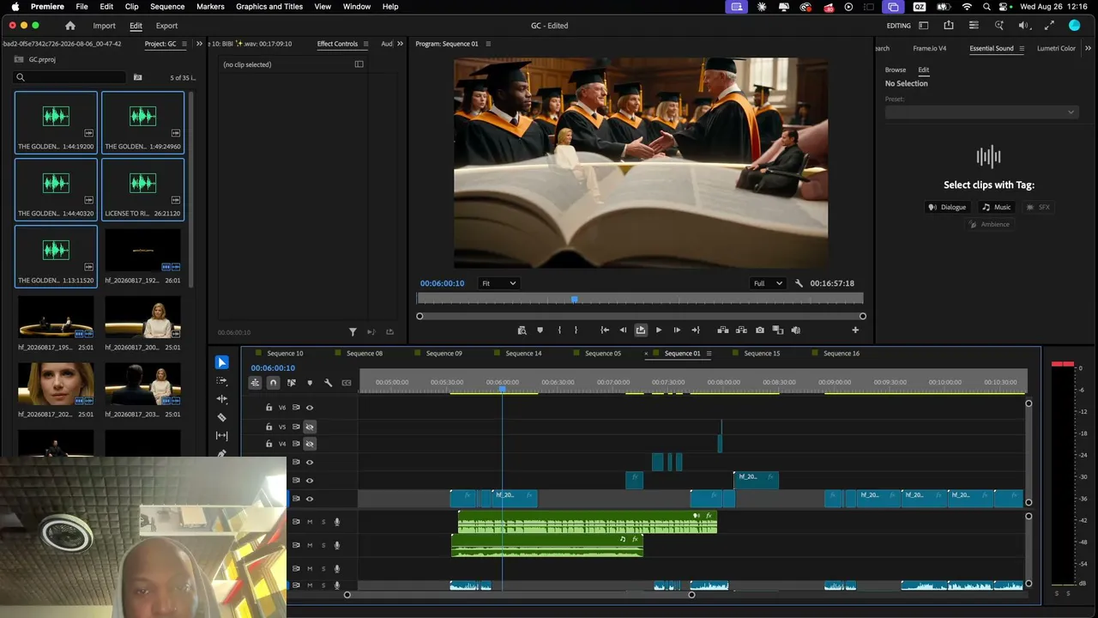
Task: Open the user account avatar
Action: click(x=1074, y=26)
